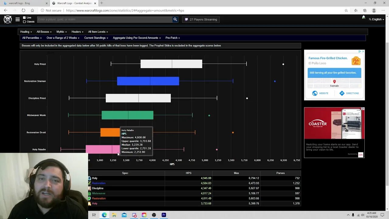Bookmark this page with the star icon
This screenshot has width=389, height=219.
346,10
